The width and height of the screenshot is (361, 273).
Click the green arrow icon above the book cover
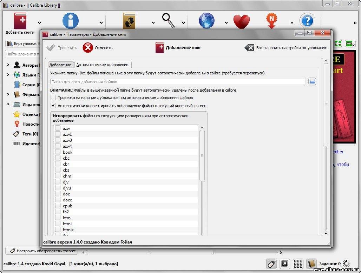(338, 44)
